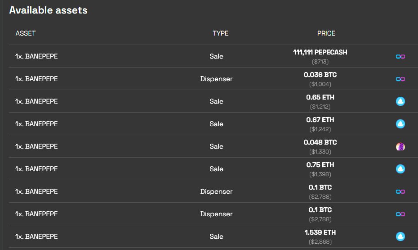Open the pink marketplace icon for 0.048 BTC
Image resolution: width=418 pixels, height=250 pixels.
click(400, 146)
